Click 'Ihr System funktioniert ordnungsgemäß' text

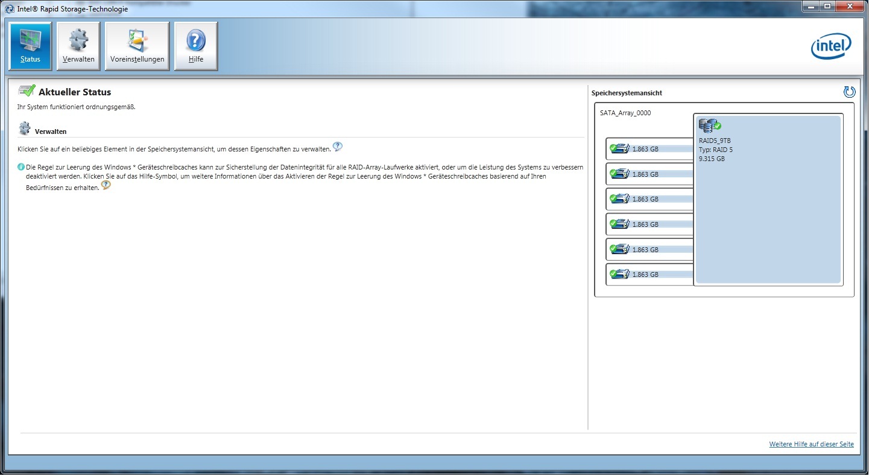click(76, 107)
